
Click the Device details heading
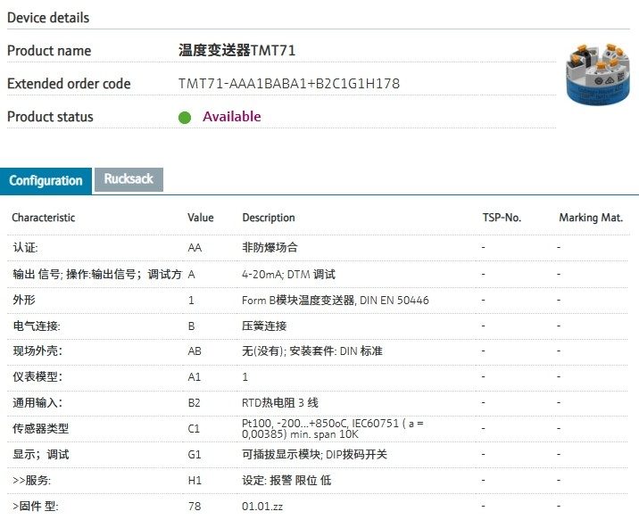48,18
